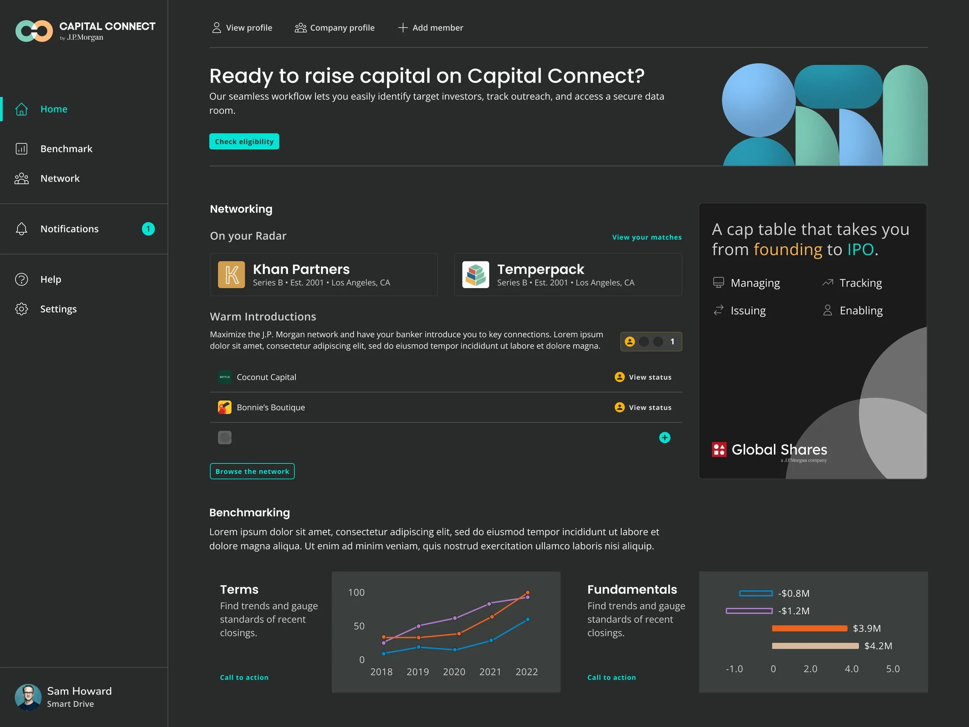Open Benchmark via its chart icon
Screen dimensions: 969x727
[x=21, y=149]
